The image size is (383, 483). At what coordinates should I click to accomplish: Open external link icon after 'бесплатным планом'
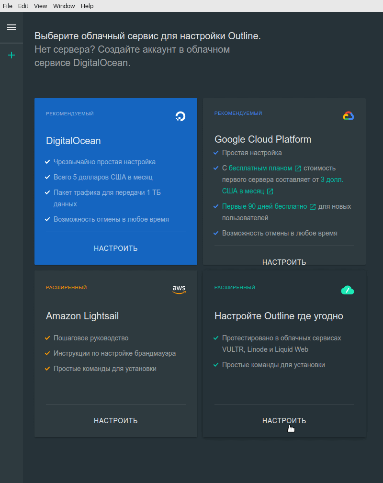298,168
